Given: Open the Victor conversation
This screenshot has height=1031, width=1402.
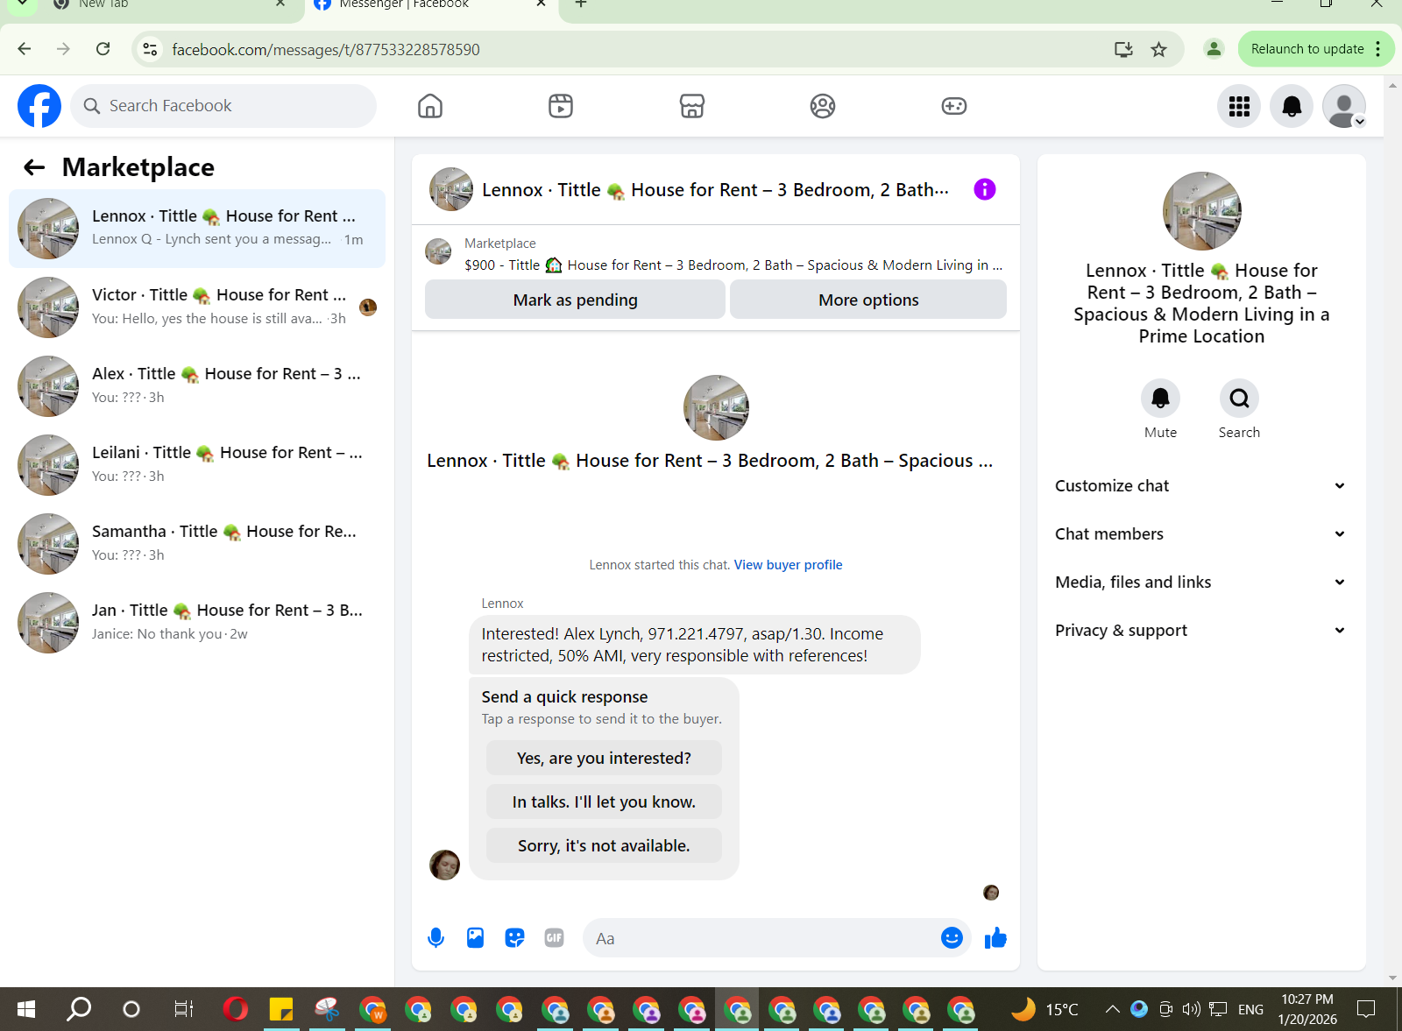Looking at the screenshot, I should [197, 307].
